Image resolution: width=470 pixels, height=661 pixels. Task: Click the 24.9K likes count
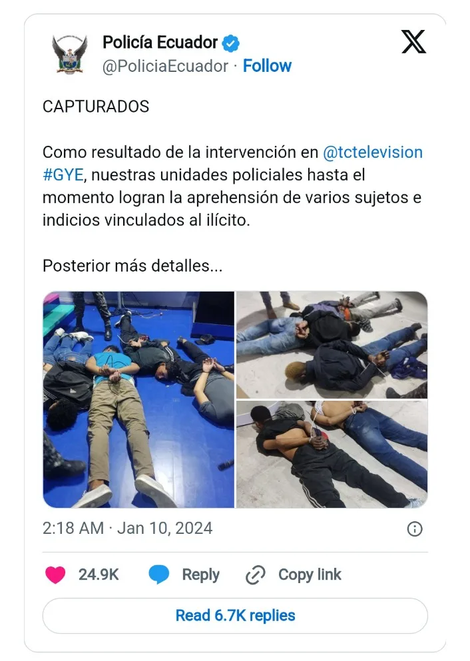[99, 574]
